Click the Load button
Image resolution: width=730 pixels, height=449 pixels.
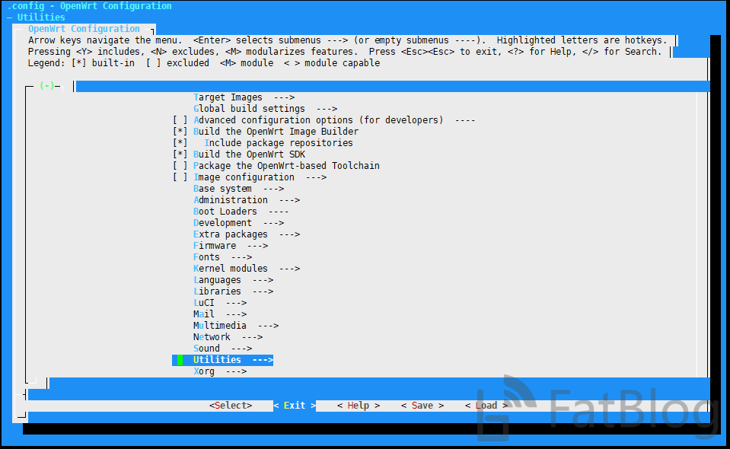coord(486,406)
